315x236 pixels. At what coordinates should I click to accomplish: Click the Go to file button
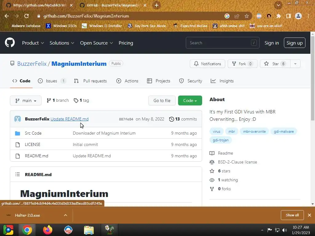click(162, 100)
